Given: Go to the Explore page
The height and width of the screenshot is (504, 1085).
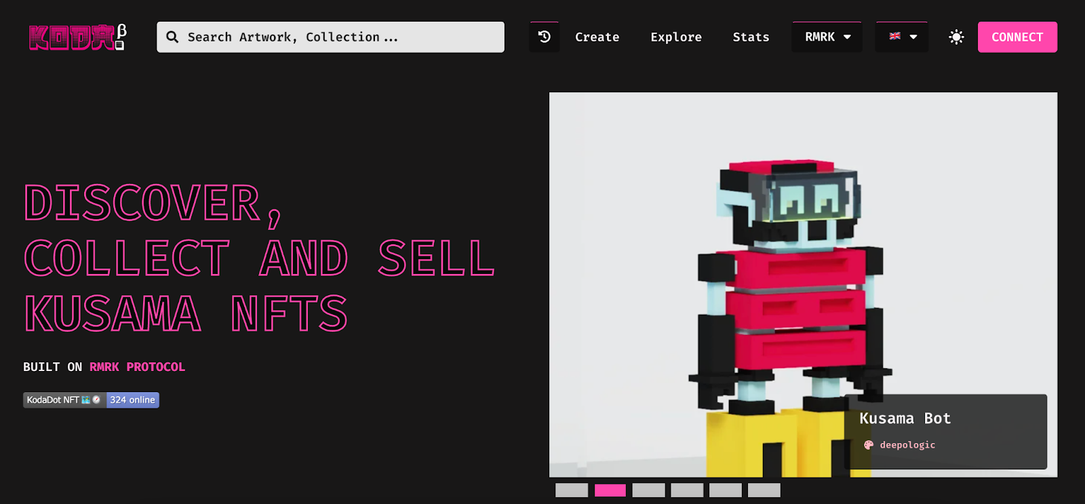Looking at the screenshot, I should [676, 37].
